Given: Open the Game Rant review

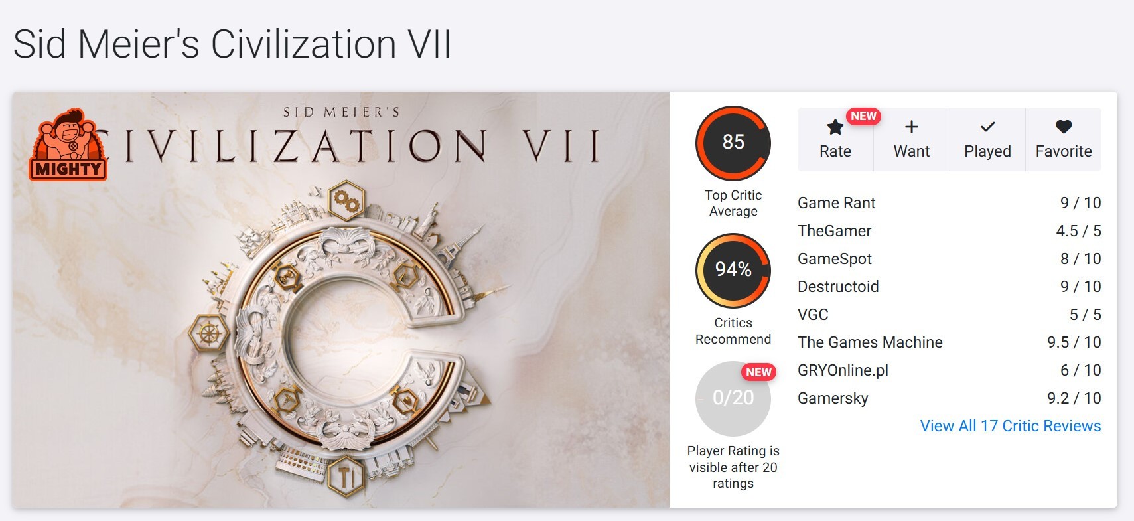Looking at the screenshot, I should click(949, 203).
